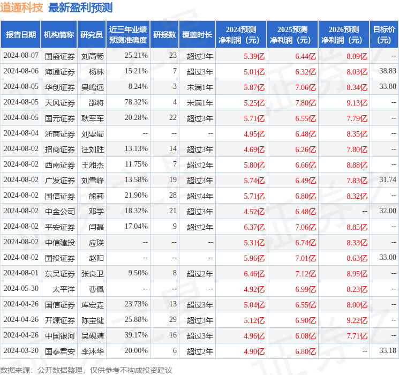
Task: Click analyst name 刘高畅
Action: [x=93, y=56]
